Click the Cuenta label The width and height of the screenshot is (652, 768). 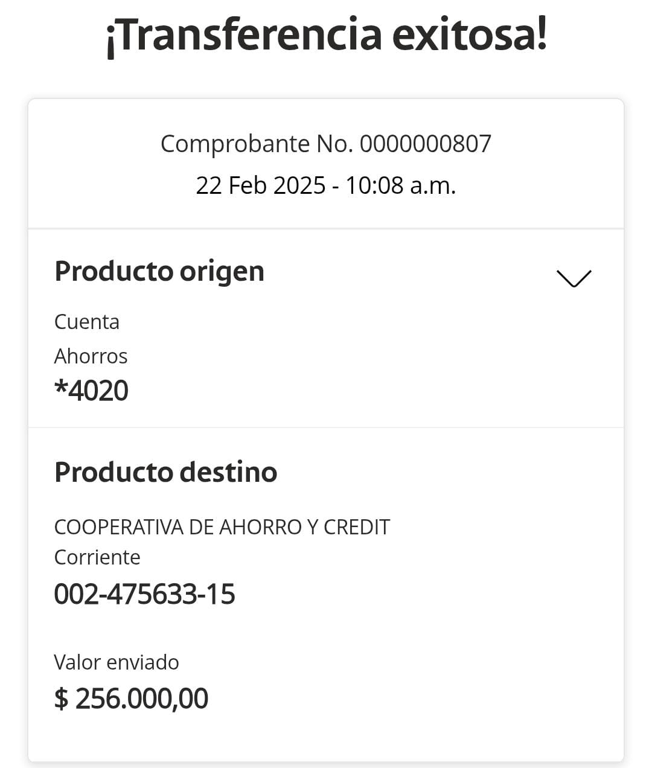coord(87,322)
